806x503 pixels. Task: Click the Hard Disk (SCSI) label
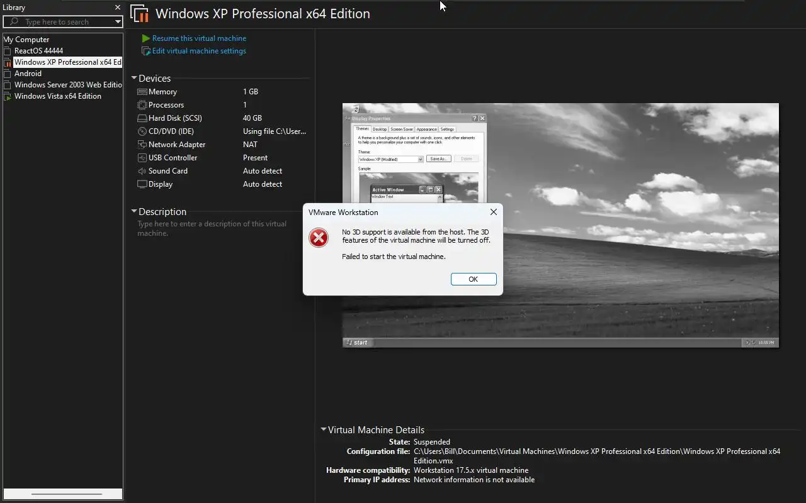point(175,118)
